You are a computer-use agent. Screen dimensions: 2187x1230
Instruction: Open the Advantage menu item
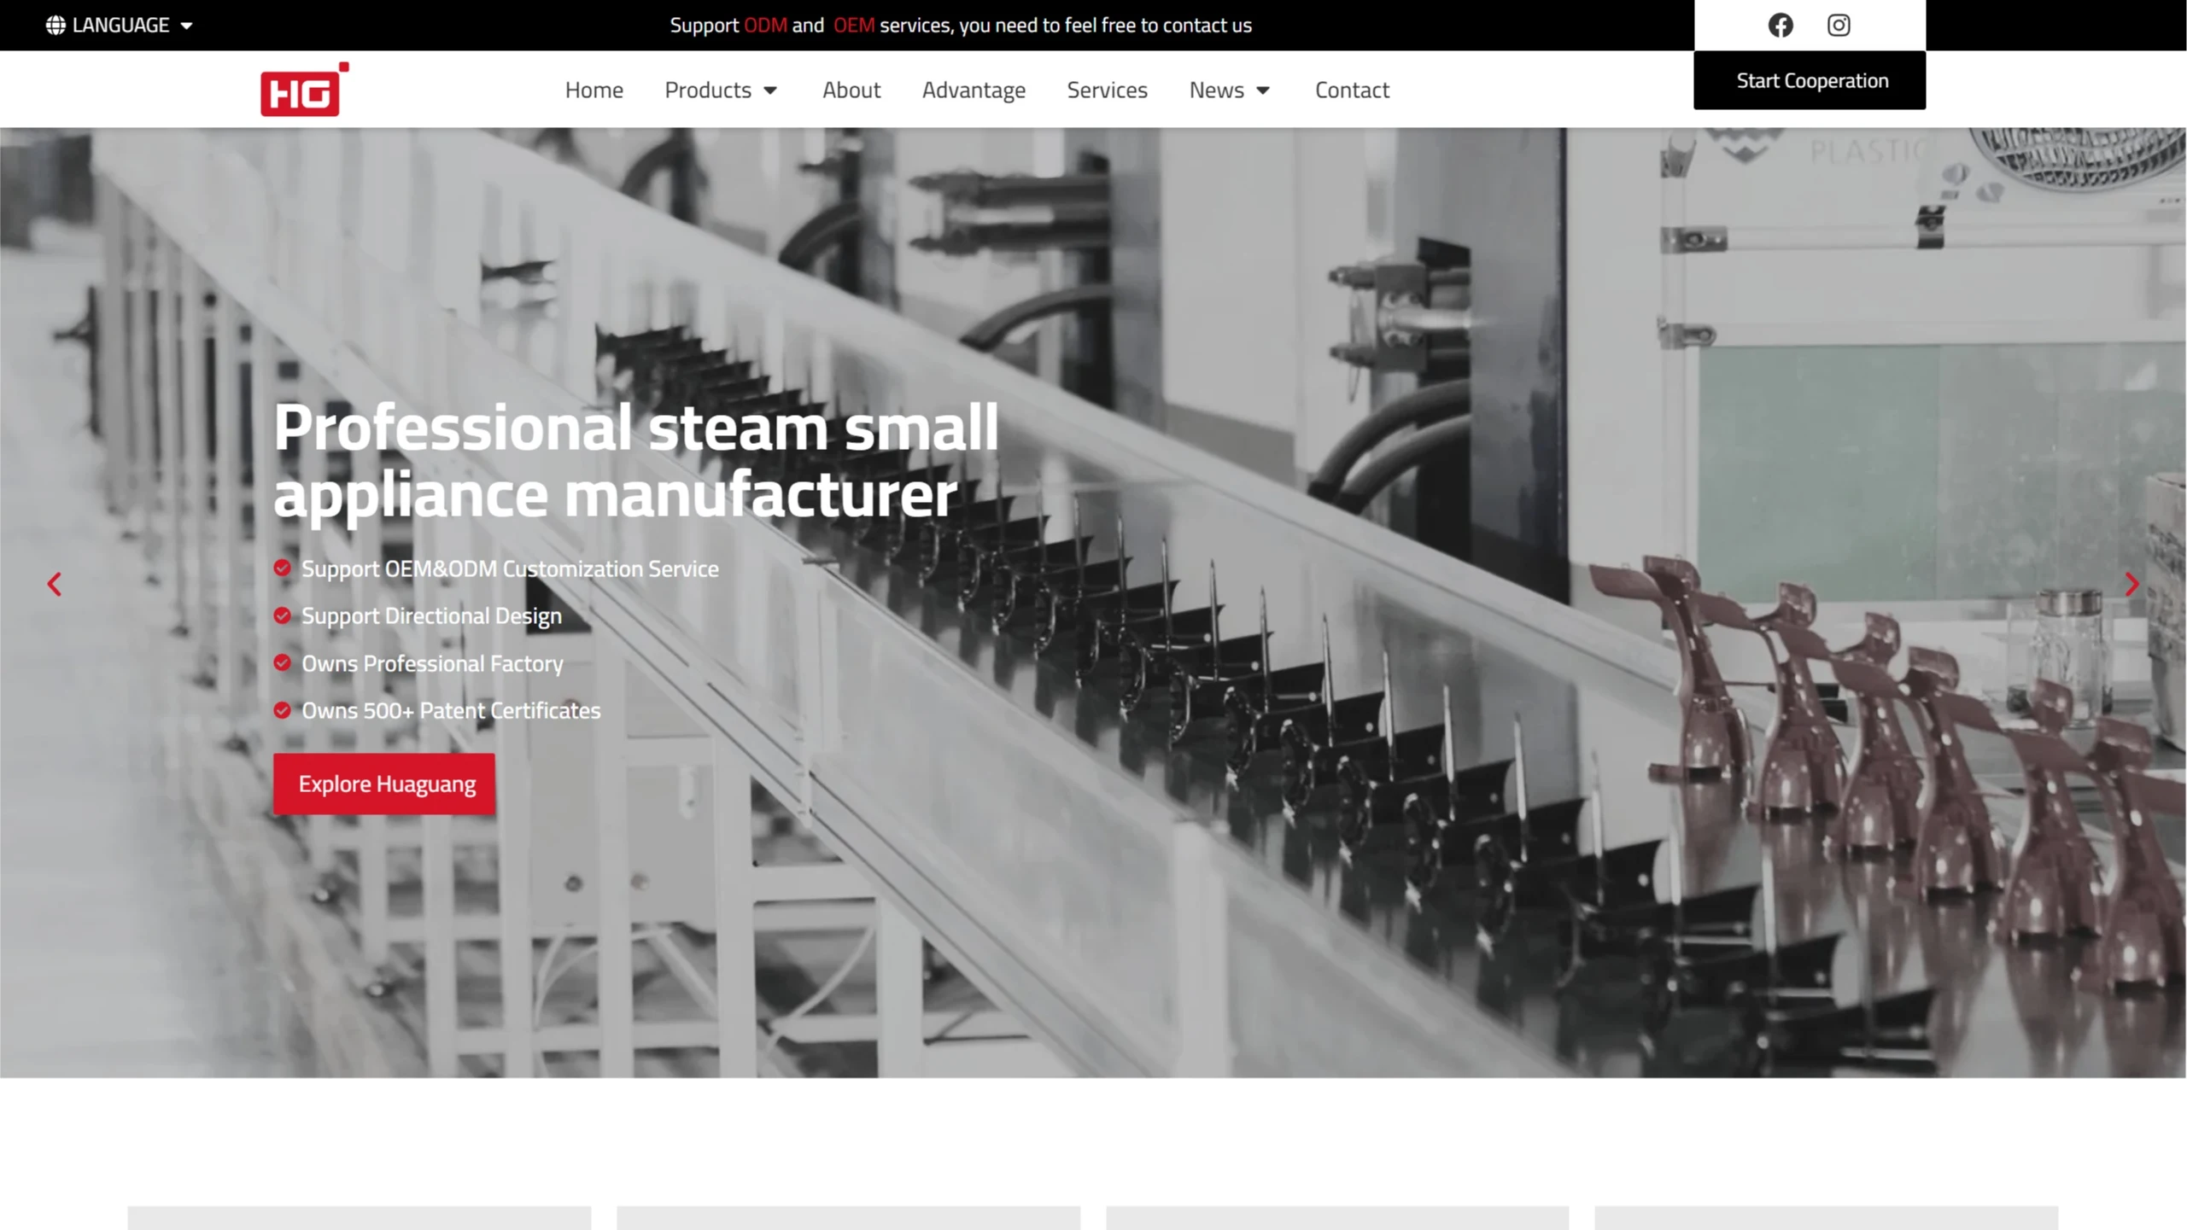(974, 90)
